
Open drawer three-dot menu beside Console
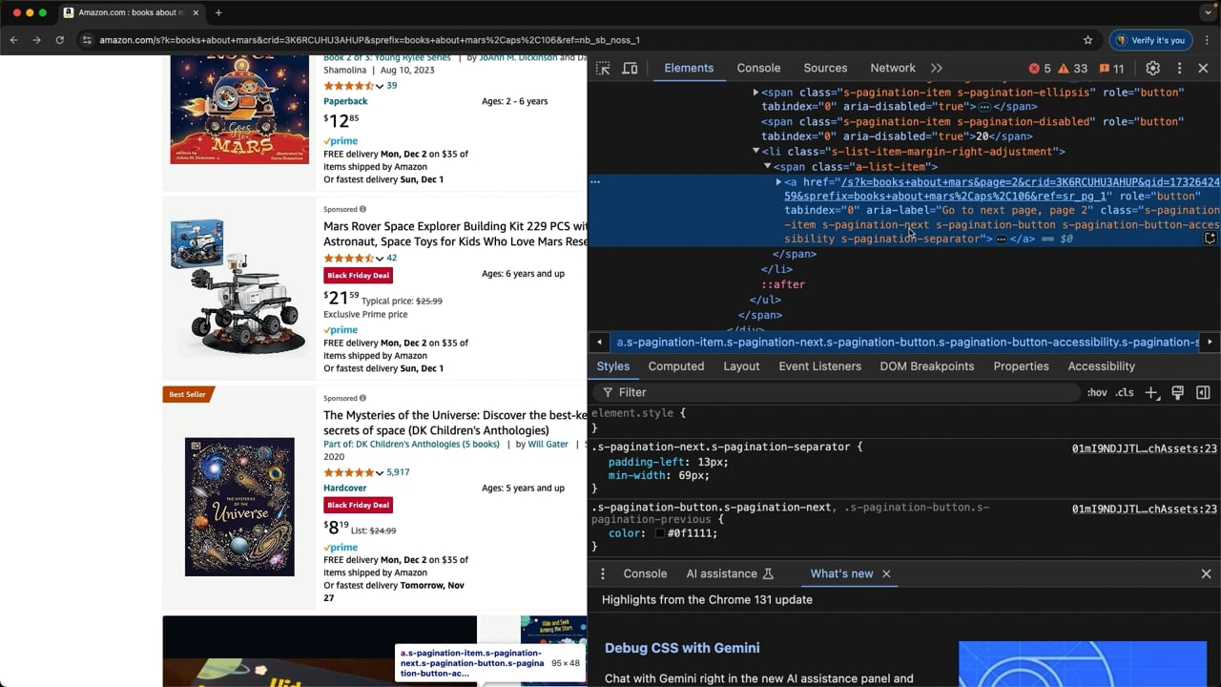click(602, 573)
